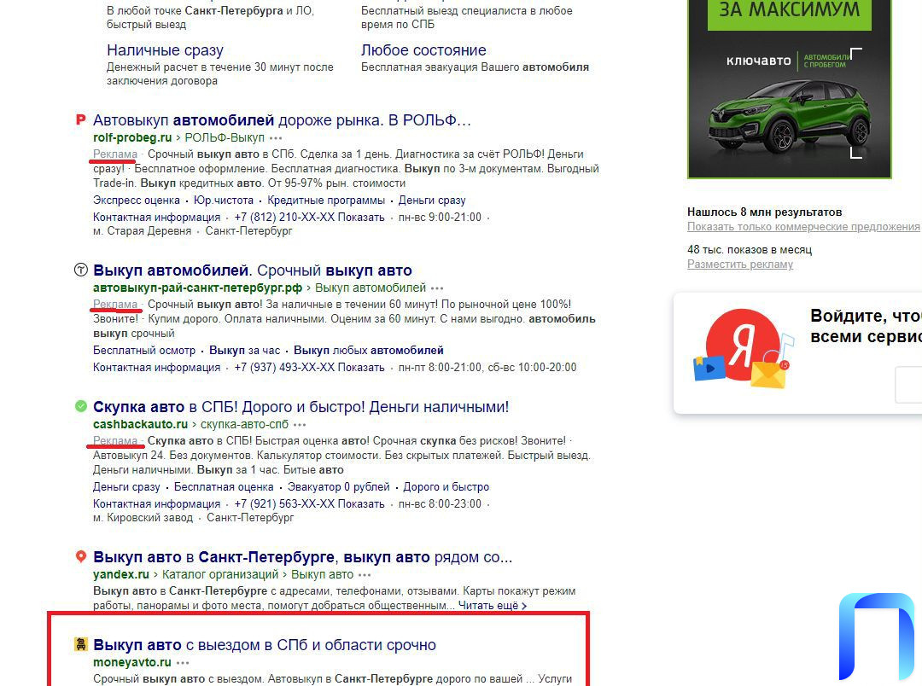Image resolution: width=922 pixels, height=686 pixels.
Task: Click the Эвакуатор 0 рублей sitelink
Action: pos(339,487)
